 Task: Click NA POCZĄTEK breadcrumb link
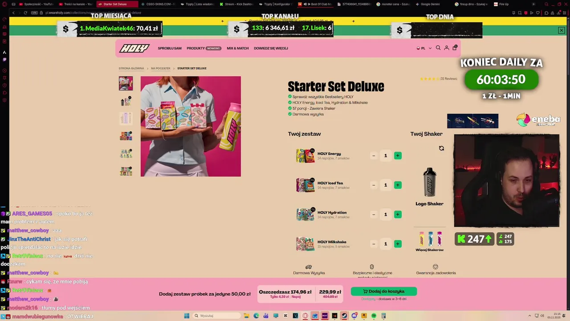click(x=161, y=68)
